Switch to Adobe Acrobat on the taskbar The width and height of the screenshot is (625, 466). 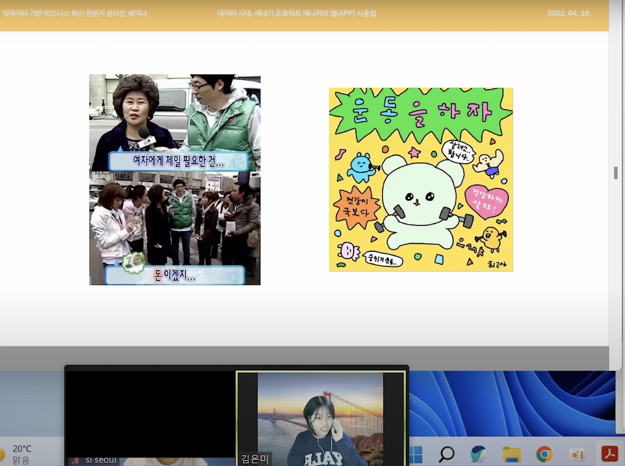pos(609,454)
